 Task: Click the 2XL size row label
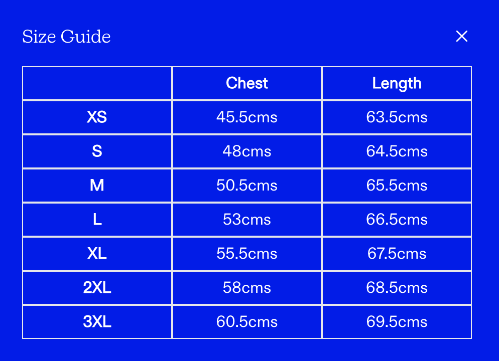97,288
